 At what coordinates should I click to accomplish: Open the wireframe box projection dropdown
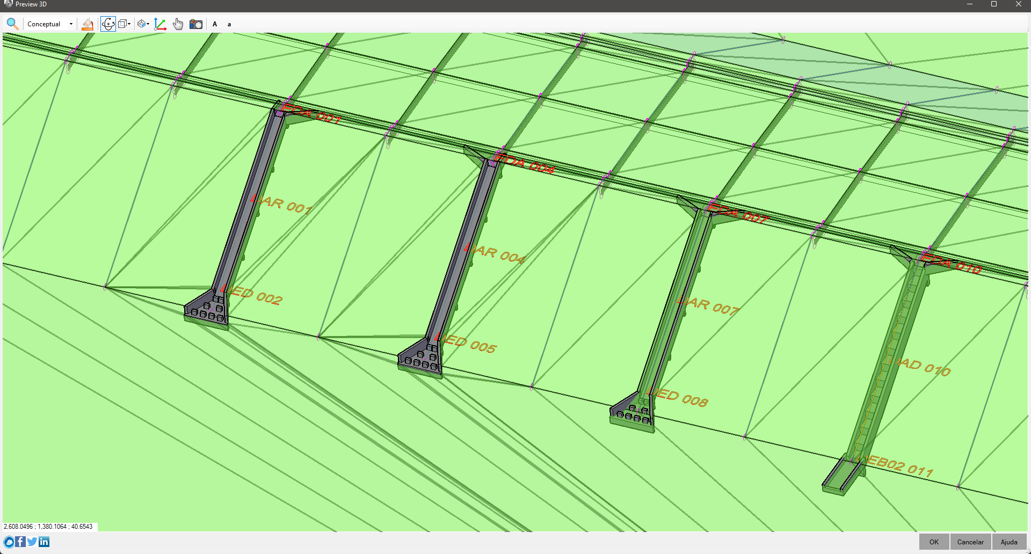click(125, 24)
